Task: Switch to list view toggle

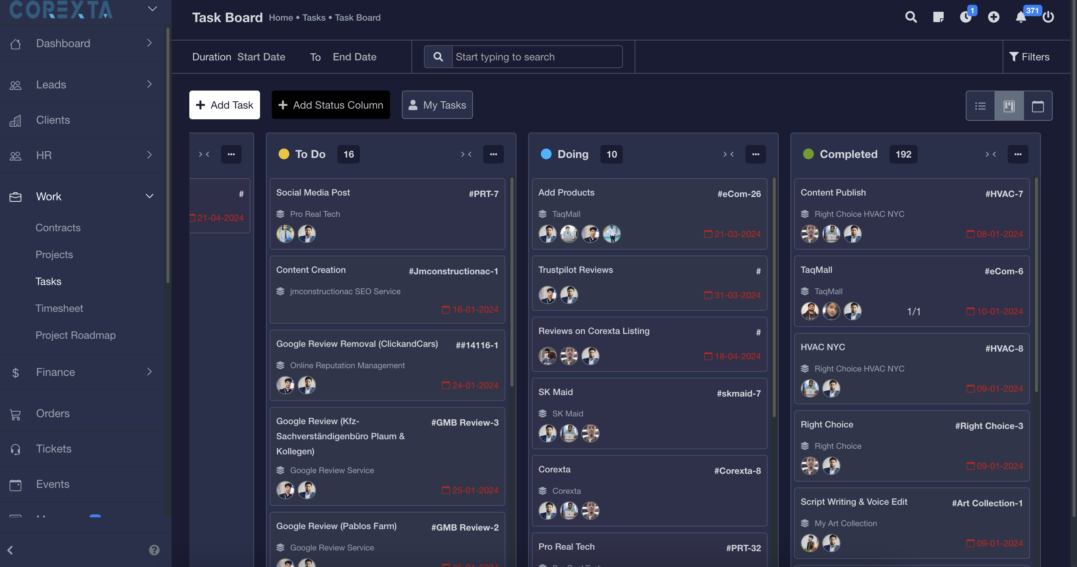Action: (980, 106)
